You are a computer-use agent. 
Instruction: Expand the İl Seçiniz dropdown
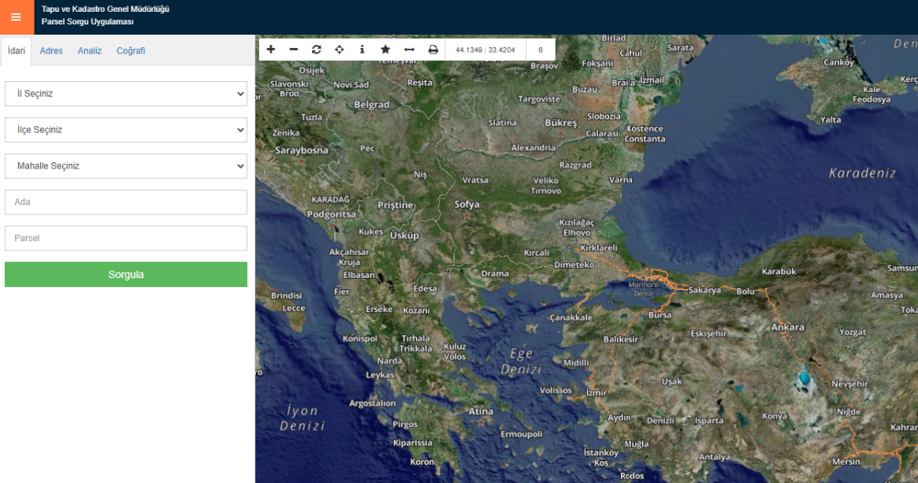(x=126, y=94)
